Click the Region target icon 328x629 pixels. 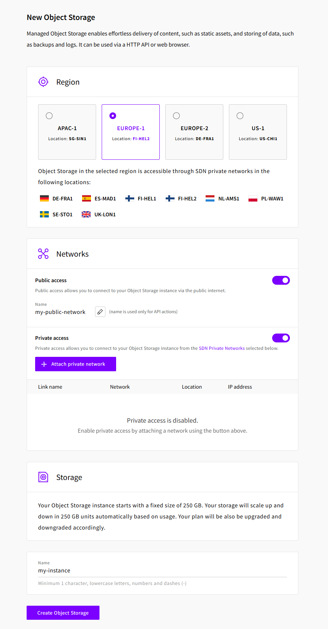pos(43,82)
